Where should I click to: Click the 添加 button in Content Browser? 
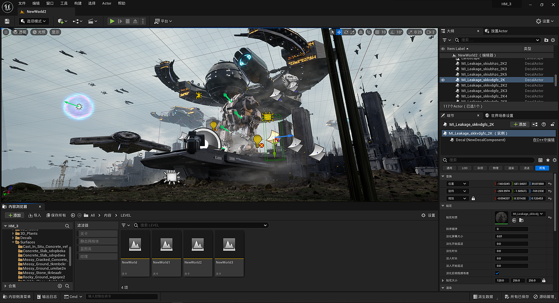pyautogui.click(x=14, y=215)
